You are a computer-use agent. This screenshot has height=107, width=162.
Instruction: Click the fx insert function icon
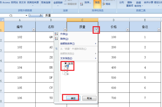coord(41,15)
